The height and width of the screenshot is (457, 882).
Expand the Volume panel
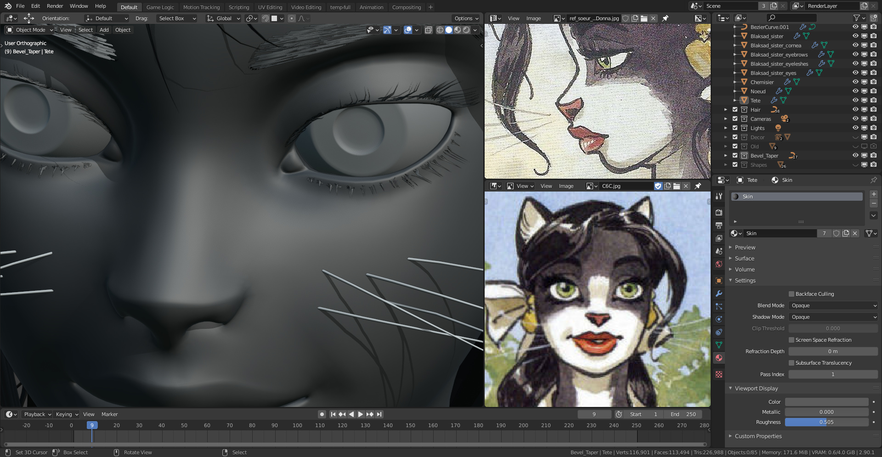click(745, 270)
